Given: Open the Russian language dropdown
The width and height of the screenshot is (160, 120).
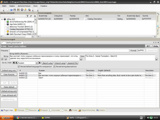Looking at the screenshot, I should [37, 63].
